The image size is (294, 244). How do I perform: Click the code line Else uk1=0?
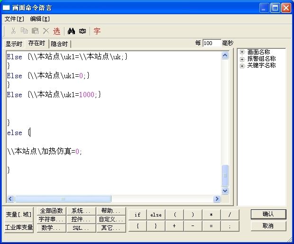(48, 75)
